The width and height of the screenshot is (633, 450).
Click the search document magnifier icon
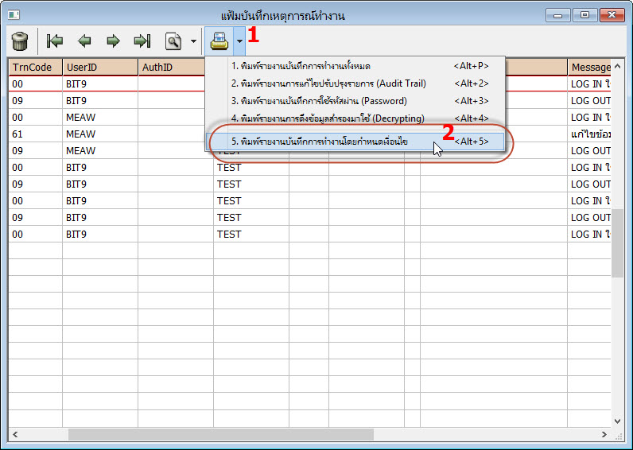[x=173, y=41]
